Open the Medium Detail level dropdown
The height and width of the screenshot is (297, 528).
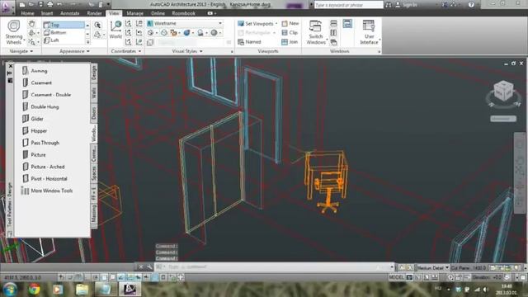click(432, 267)
